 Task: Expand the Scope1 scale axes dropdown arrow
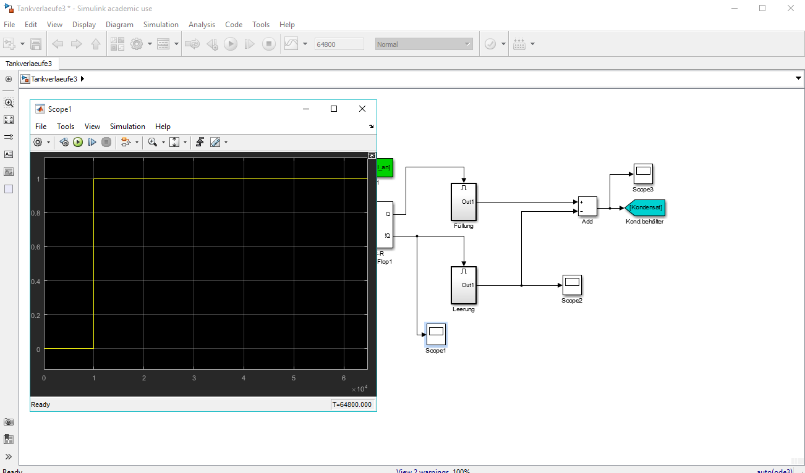[184, 142]
